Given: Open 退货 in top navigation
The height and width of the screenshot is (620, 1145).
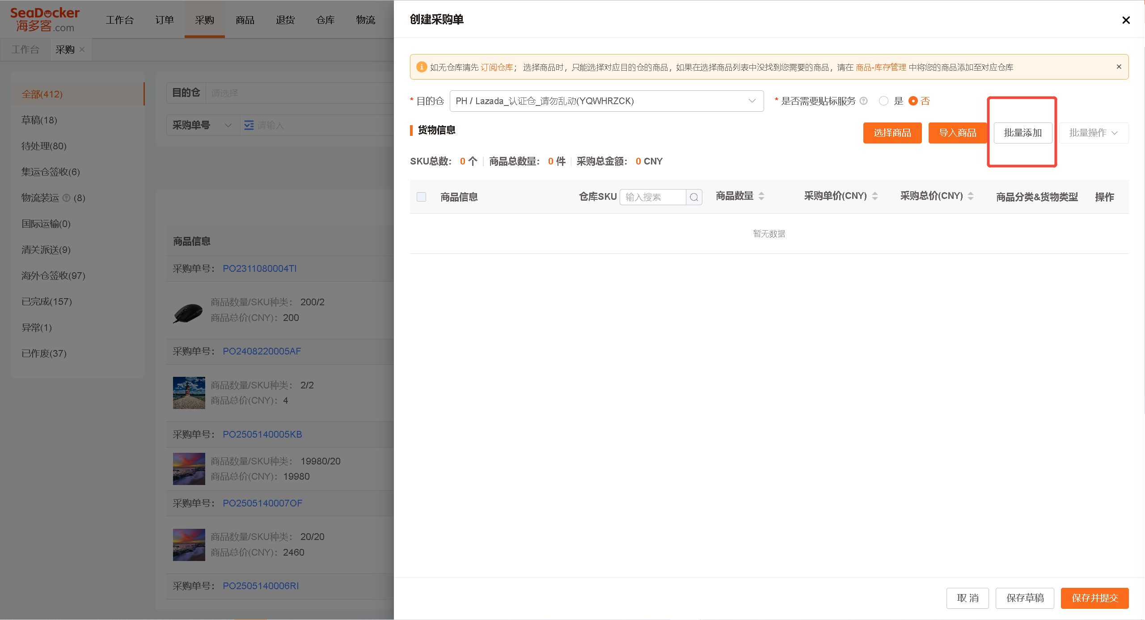Looking at the screenshot, I should coord(285,20).
